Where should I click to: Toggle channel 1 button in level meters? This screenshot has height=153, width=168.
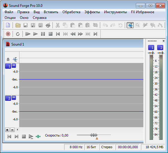tap(151, 48)
